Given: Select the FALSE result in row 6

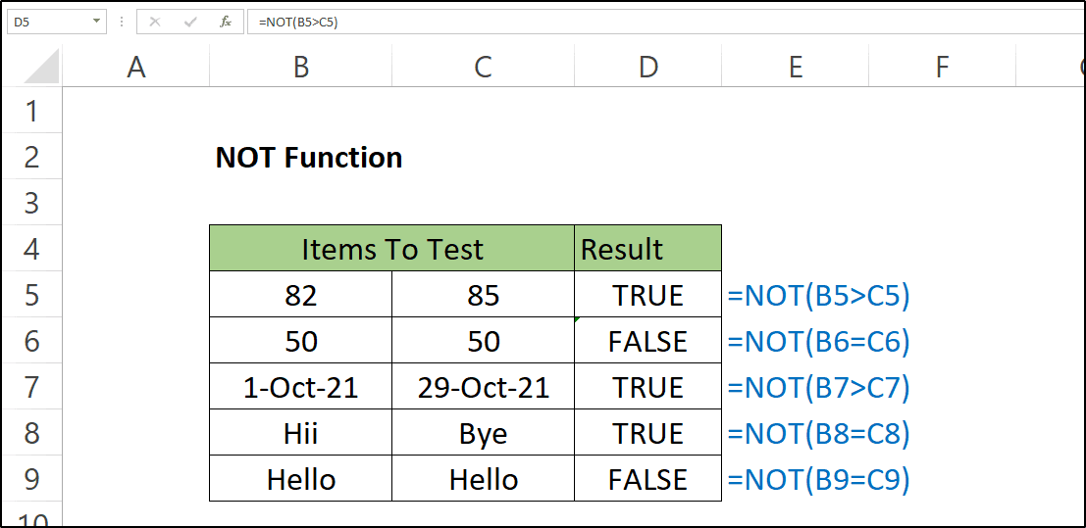Looking at the screenshot, I should (647, 341).
